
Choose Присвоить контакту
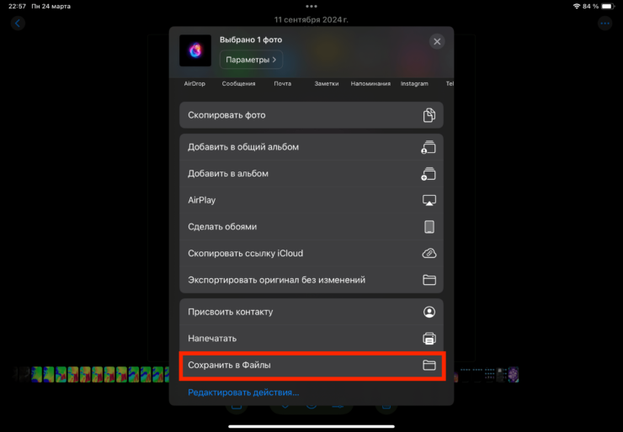click(311, 312)
